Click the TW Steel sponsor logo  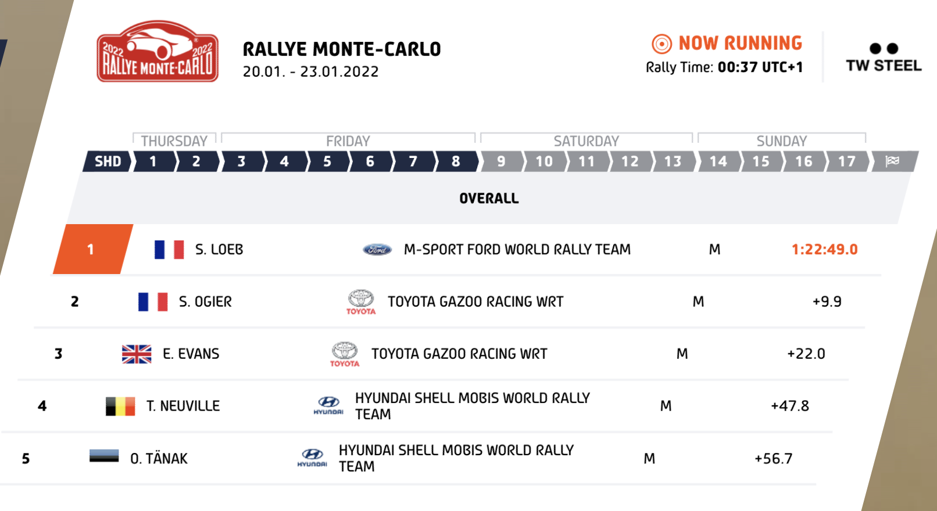coord(884,57)
